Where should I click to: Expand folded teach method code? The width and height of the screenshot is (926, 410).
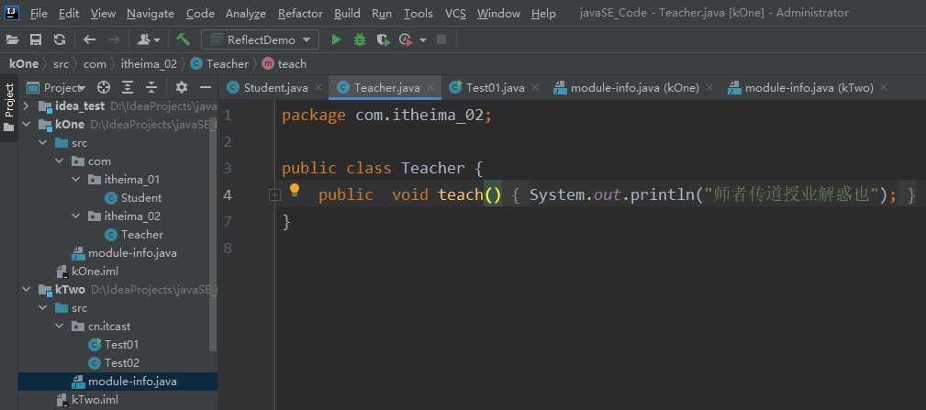[x=274, y=194]
